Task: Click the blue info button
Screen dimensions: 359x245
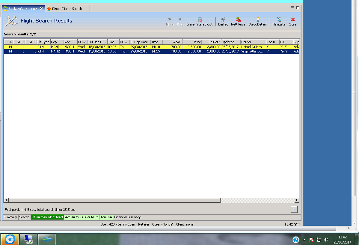Action: point(294,210)
